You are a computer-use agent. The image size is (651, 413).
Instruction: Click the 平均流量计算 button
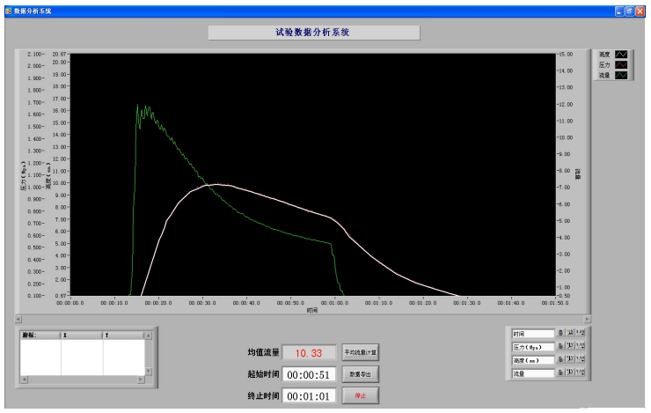point(361,352)
